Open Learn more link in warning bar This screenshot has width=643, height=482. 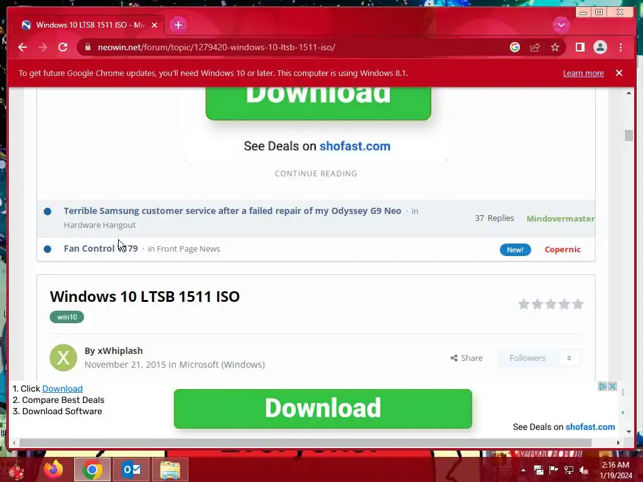point(583,73)
